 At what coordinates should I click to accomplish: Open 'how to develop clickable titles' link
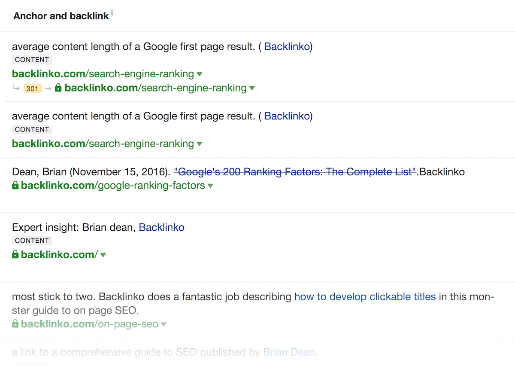tap(365, 296)
